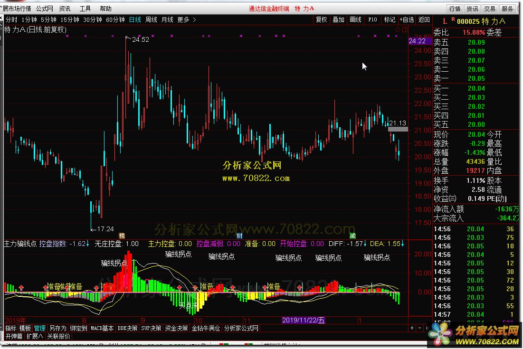Viewport: 523px width, 349px height.
Task: Click the 买一 20.04 bid row
Action: click(476, 89)
